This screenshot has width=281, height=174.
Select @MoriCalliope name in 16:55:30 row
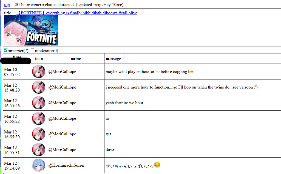pyautogui.click(x=62, y=134)
